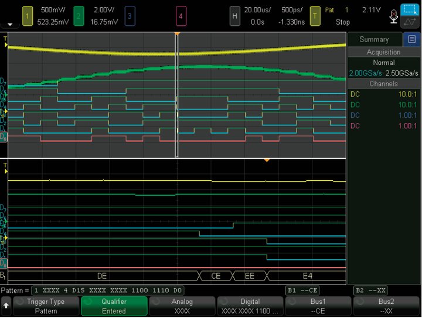Click the lower window trigger level T indicator
Image resolution: width=422 pixels, height=318 pixels.
tap(5, 169)
